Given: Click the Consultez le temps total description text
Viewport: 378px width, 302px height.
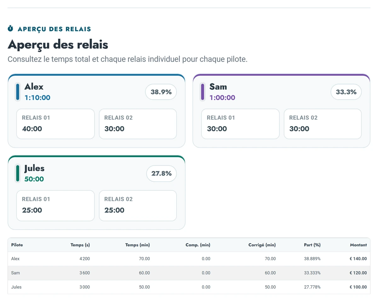Looking at the screenshot, I should (128, 59).
